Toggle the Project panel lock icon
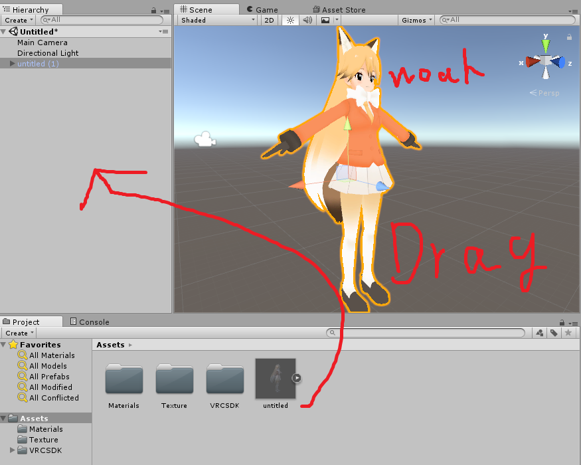 point(562,323)
